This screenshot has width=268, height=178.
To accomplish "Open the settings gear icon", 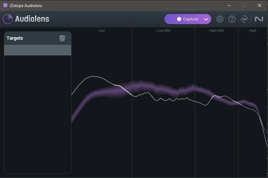I will point(220,19).
